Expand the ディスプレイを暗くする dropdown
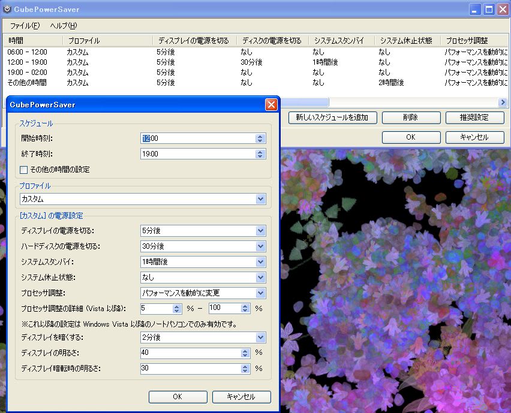This screenshot has height=413, width=511. [x=260, y=337]
